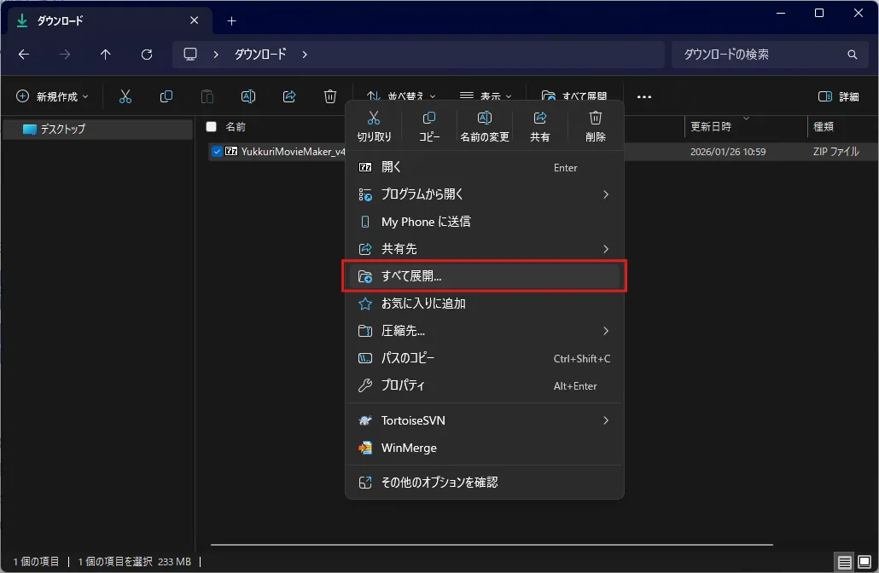
Task: Click the Share icon in toolbar
Action: tap(289, 96)
